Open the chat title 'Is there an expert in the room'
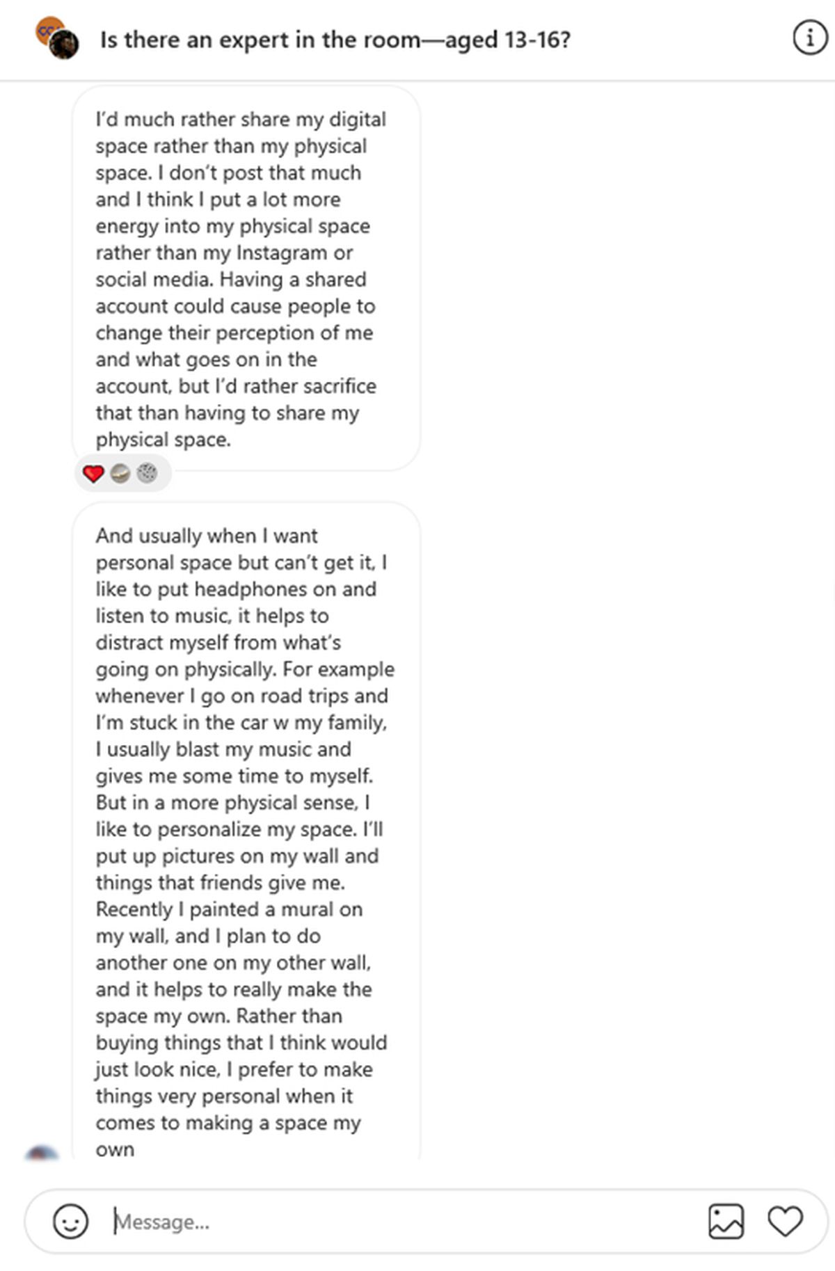This screenshot has height=1271, width=835. tap(335, 40)
